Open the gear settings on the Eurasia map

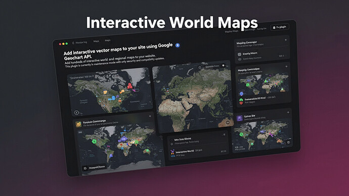223,66
